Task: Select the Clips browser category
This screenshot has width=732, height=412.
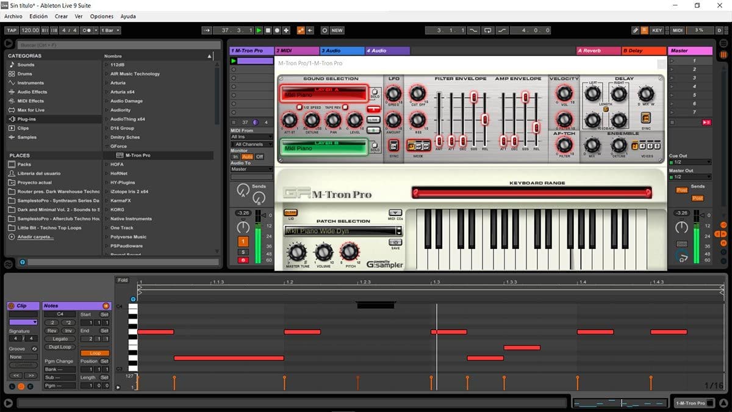Action: pos(23,128)
